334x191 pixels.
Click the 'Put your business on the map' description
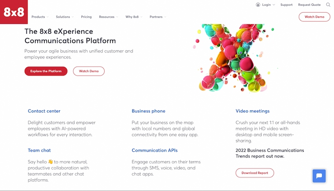(x=165, y=129)
